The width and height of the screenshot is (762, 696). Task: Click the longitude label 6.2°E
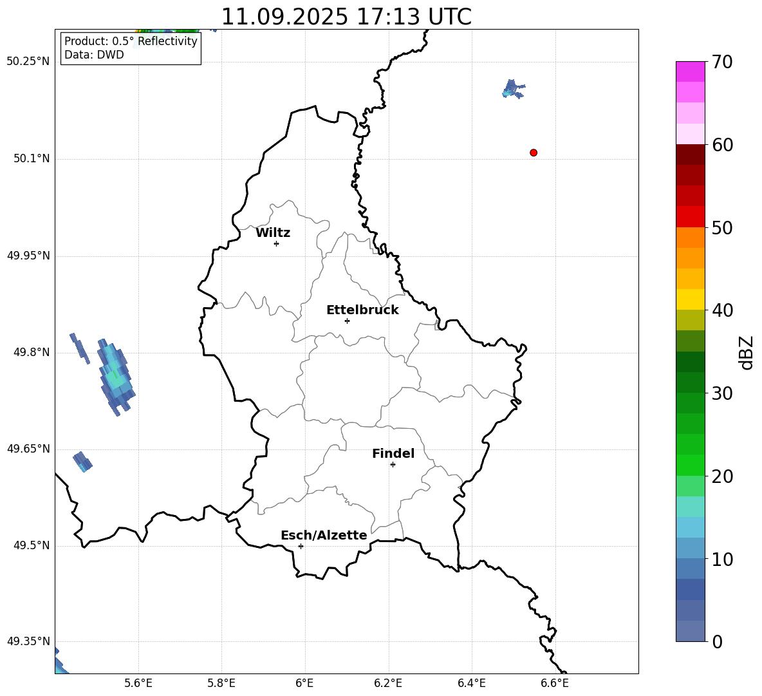coord(388,683)
